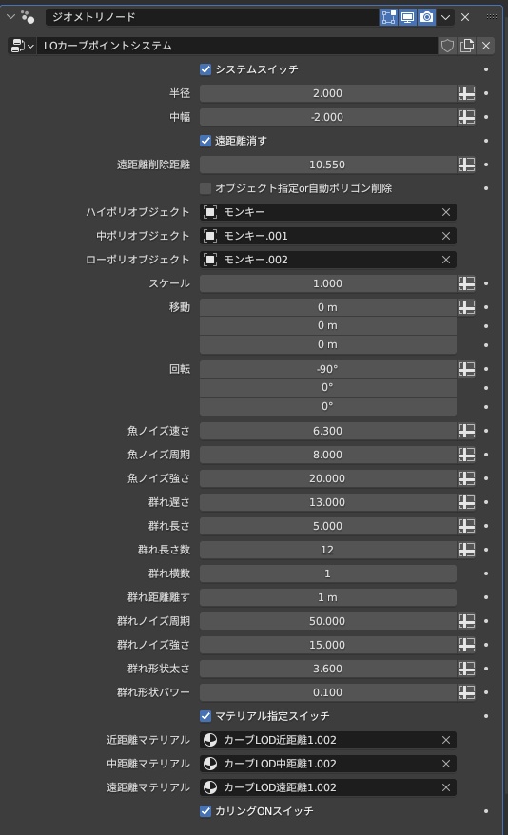The image size is (508, 835).
Task: Open ローポリオブジェクト object selector
Action: point(320,260)
